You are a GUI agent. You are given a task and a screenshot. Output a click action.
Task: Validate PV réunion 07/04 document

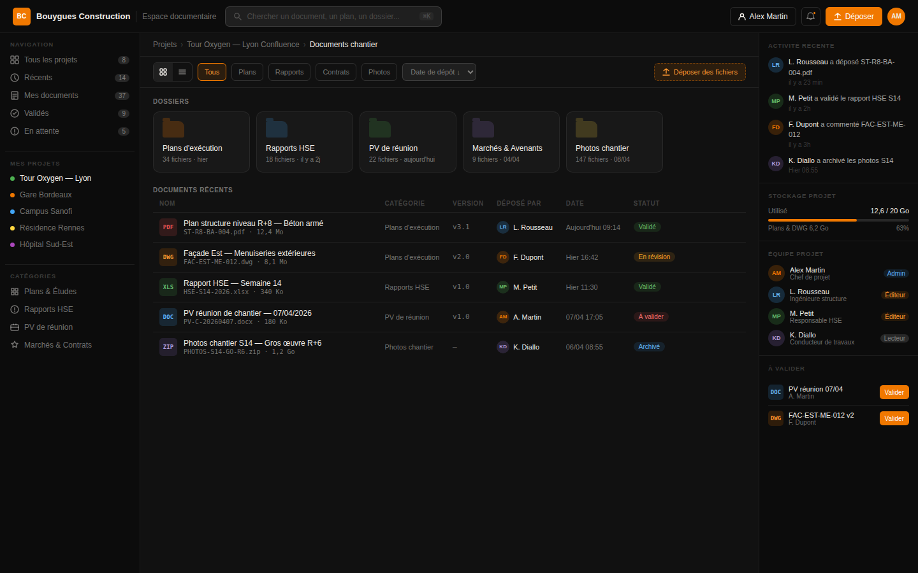[894, 392]
